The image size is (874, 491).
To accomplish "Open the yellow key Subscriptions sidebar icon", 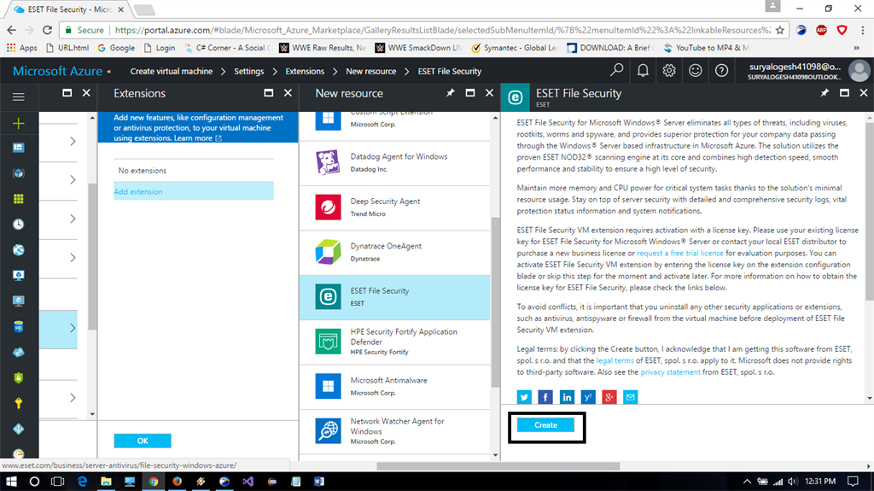I will (19, 403).
